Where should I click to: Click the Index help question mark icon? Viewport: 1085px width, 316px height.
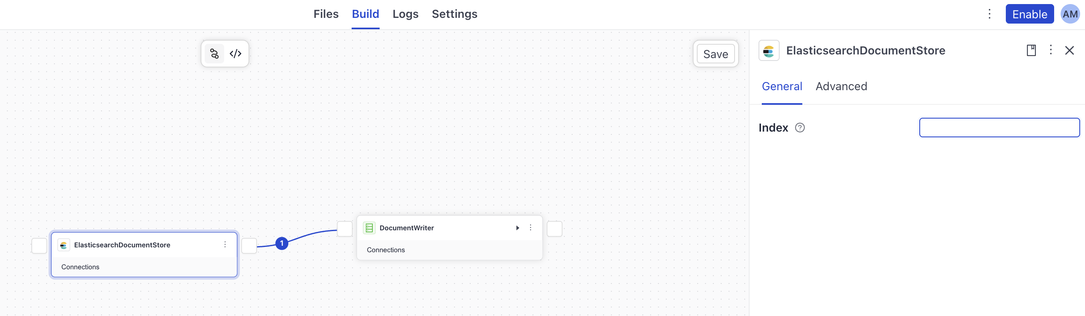pyautogui.click(x=800, y=128)
